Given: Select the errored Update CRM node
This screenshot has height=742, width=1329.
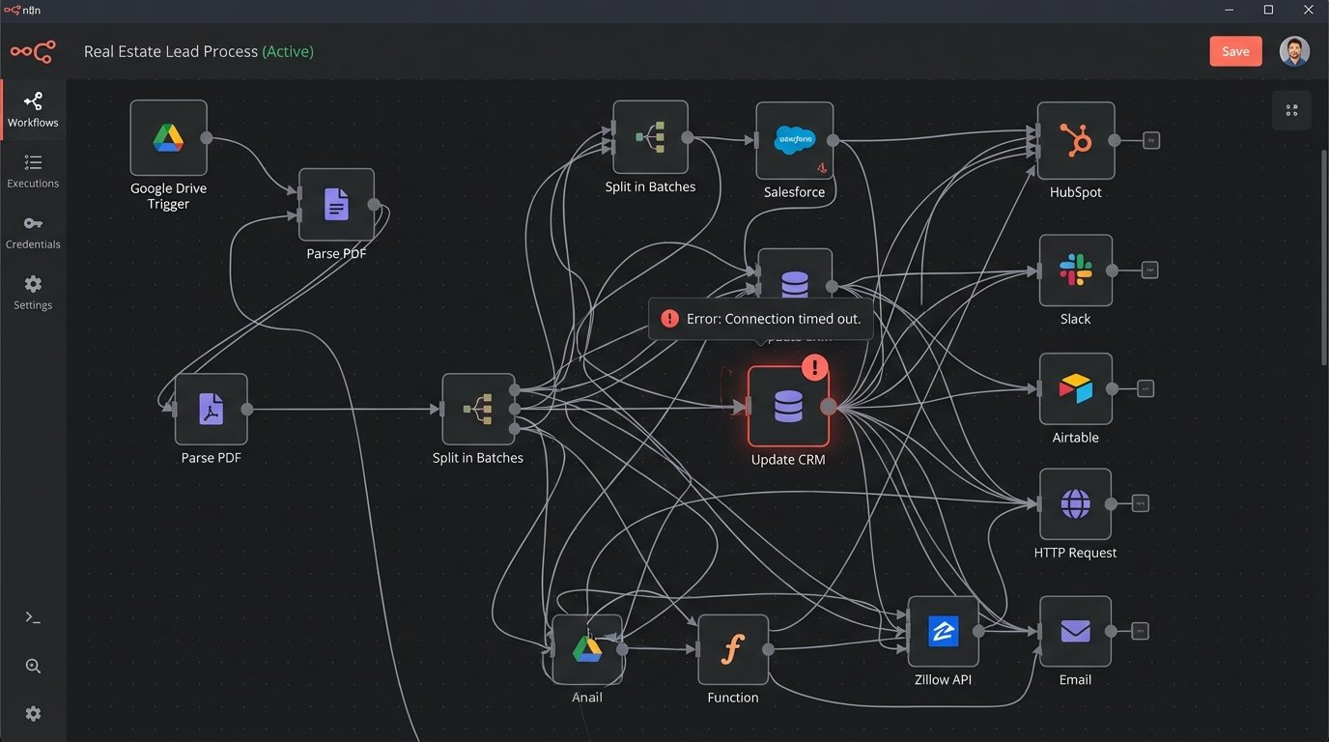Looking at the screenshot, I should (x=788, y=407).
